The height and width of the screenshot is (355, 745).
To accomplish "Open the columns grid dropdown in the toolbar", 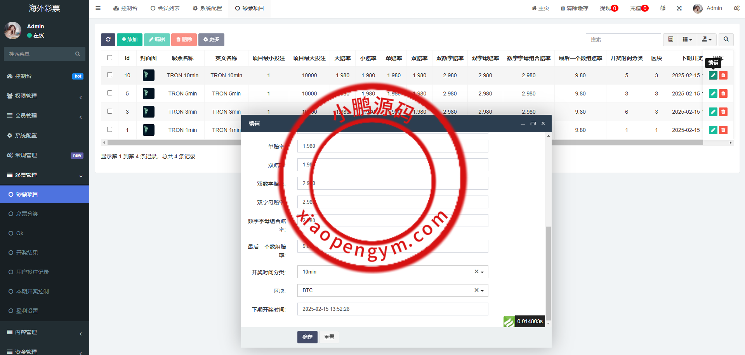I will 687,40.
